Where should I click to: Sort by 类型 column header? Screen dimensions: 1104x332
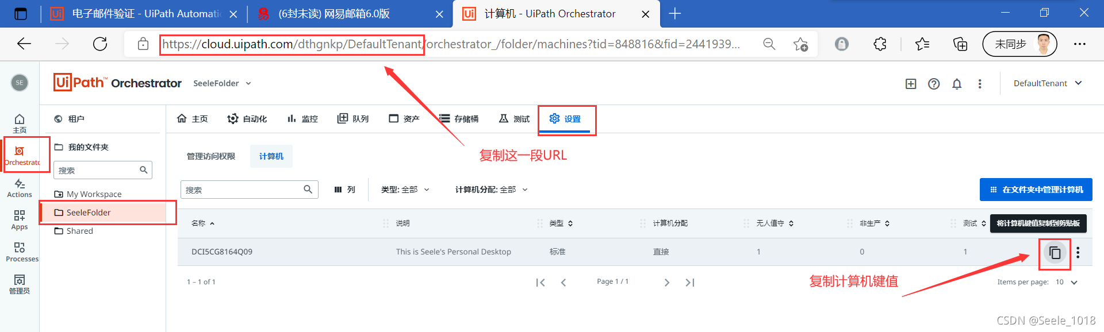coord(561,223)
